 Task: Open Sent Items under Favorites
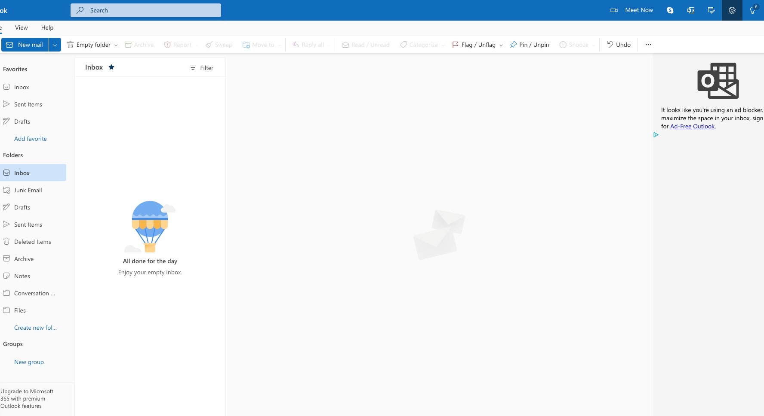coord(33,104)
